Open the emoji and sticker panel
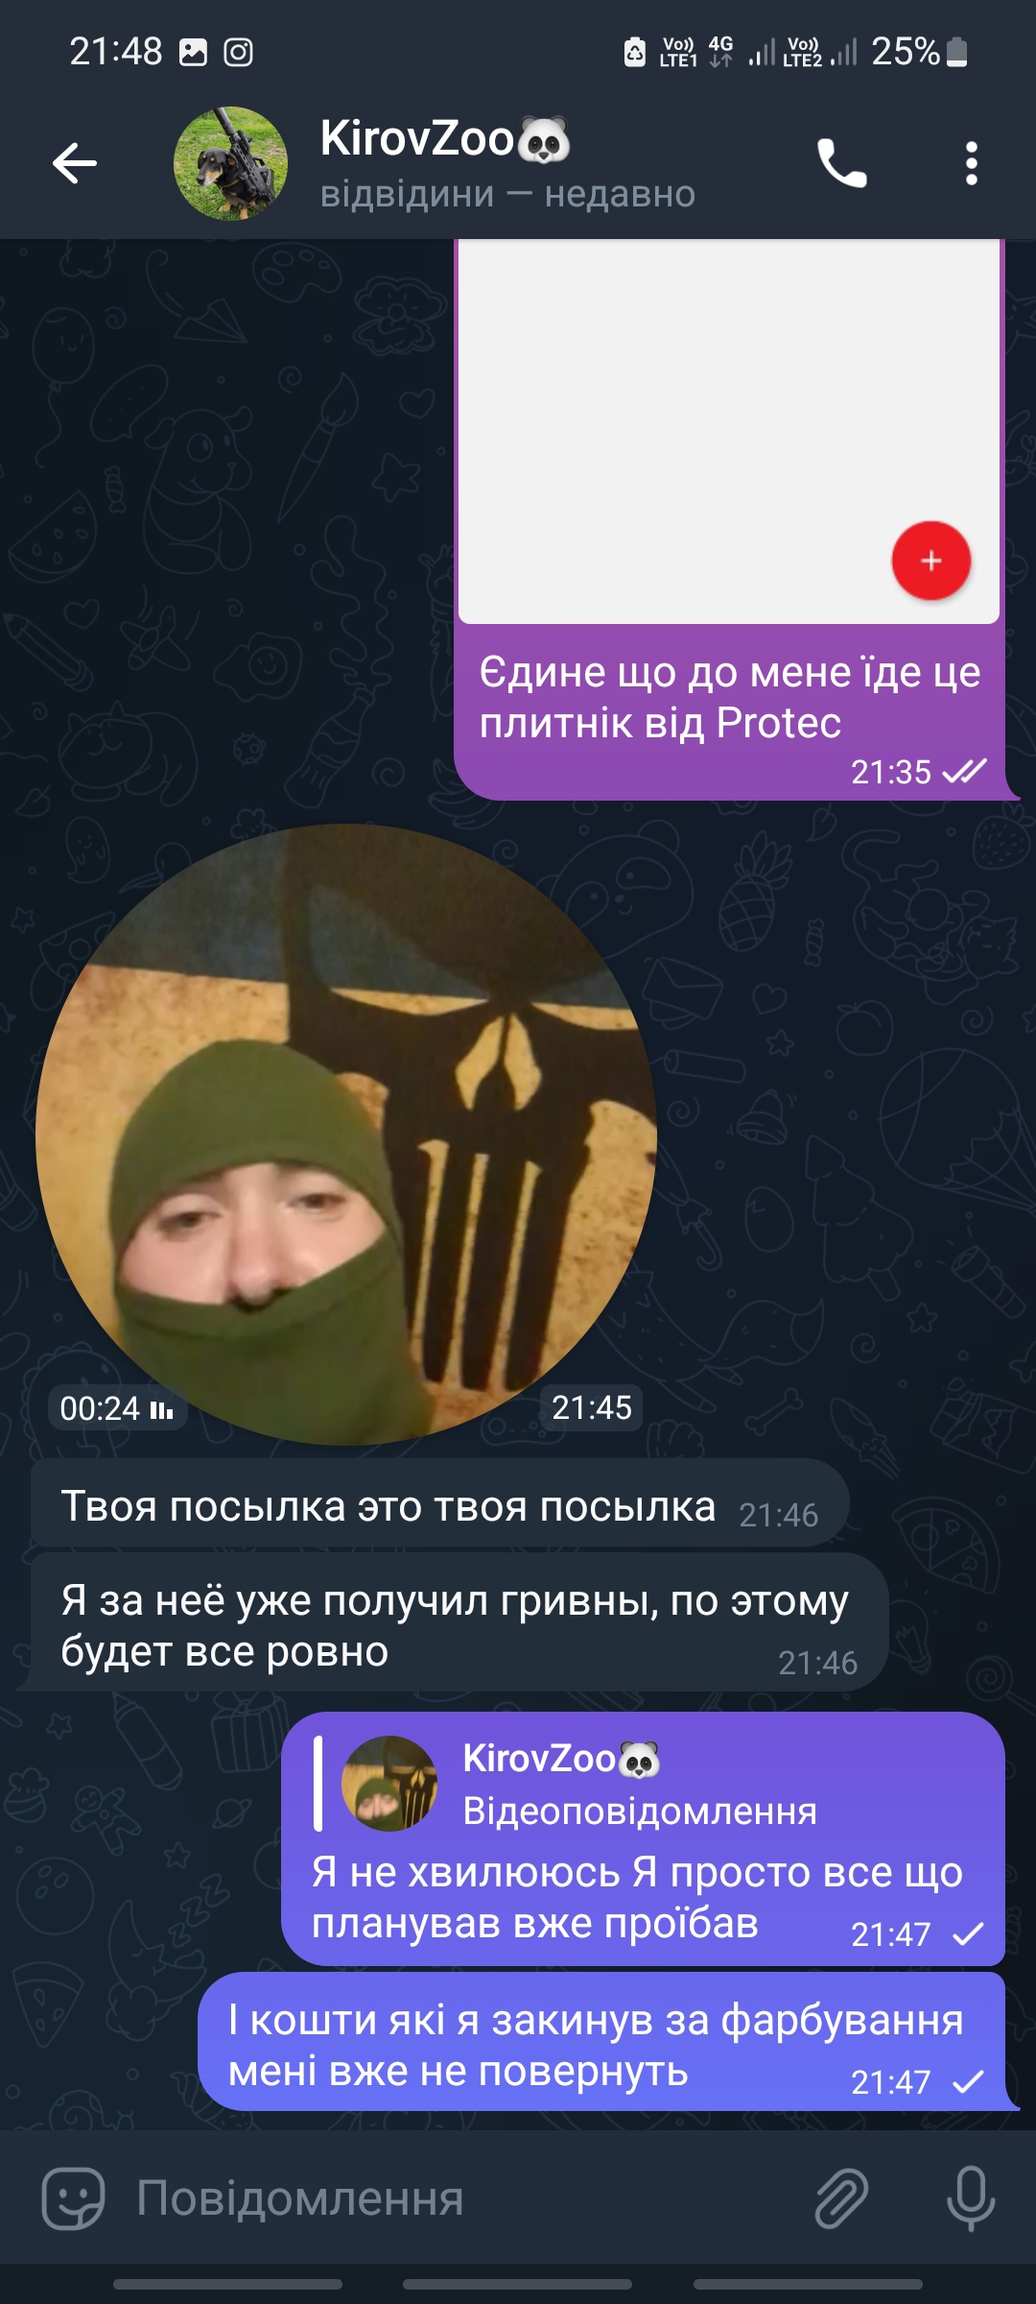 tap(73, 2198)
